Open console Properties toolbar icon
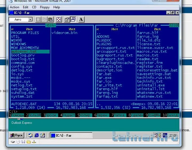Image resolution: width=192 pixels, height=150 pixels. pyautogui.click(x=67, y=20)
